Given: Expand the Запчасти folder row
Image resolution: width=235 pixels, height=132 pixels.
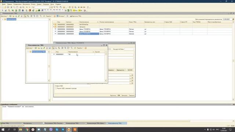Looking at the screenshot, I should [54, 27].
